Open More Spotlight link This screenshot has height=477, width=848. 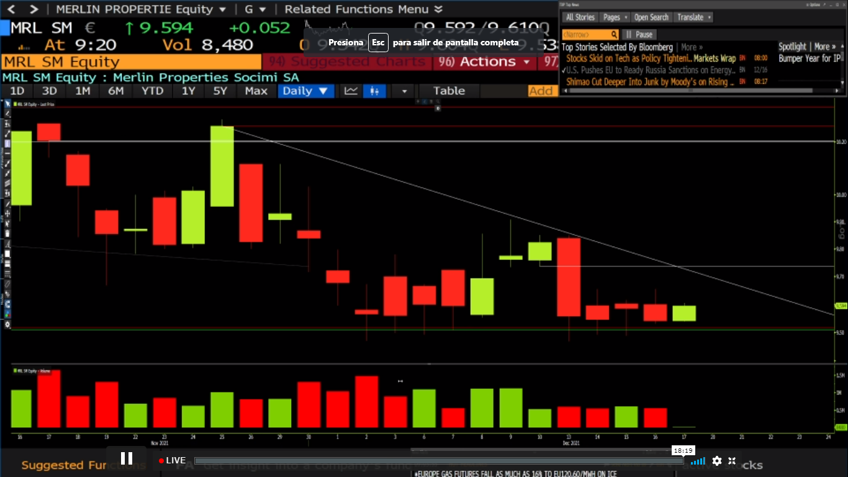tap(825, 47)
